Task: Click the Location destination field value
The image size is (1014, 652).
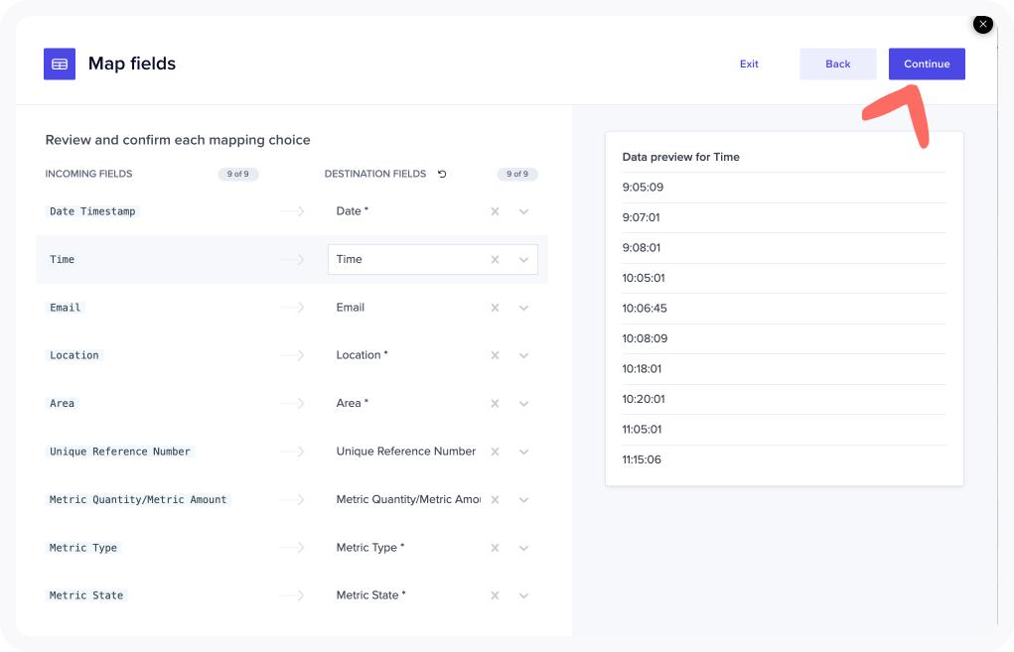Action: coord(362,354)
